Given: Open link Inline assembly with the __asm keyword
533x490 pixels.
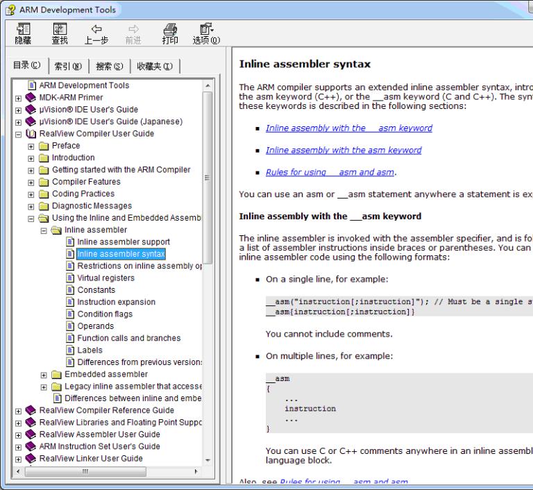Looking at the screenshot, I should [x=349, y=128].
